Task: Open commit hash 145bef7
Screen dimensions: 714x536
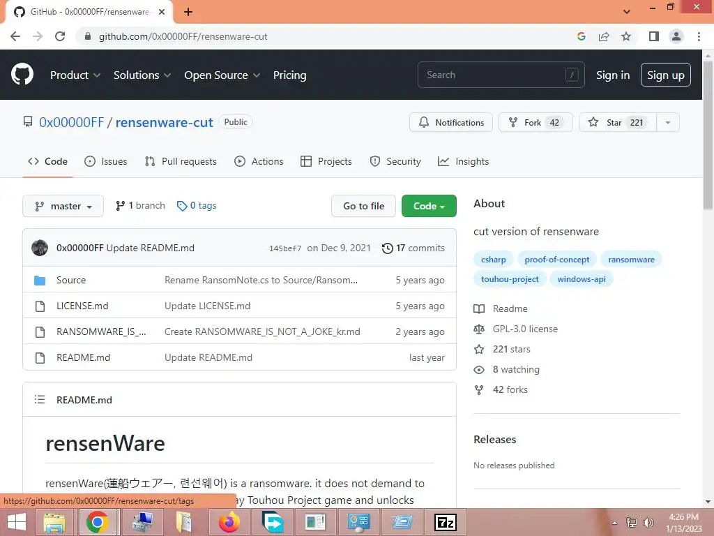Action: click(x=285, y=248)
